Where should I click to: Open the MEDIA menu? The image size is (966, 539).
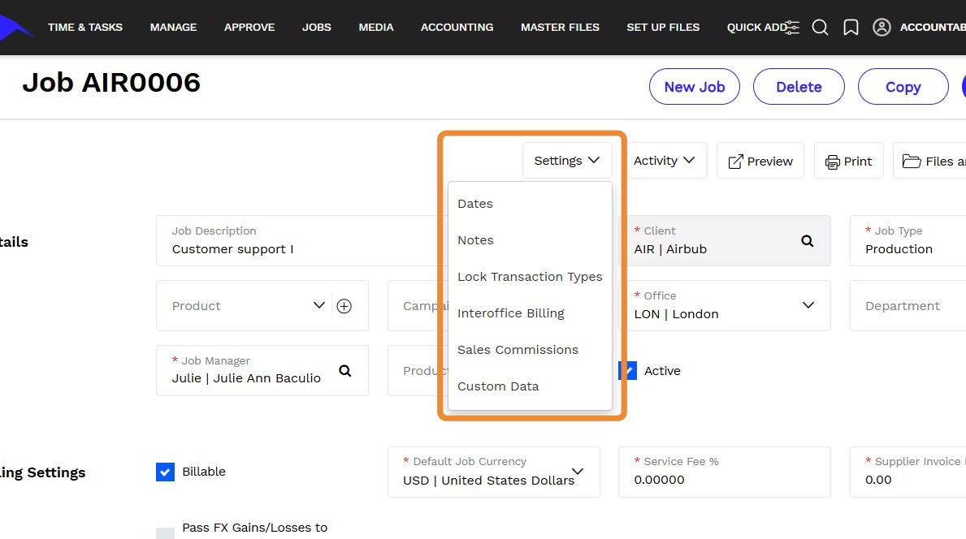tap(376, 27)
